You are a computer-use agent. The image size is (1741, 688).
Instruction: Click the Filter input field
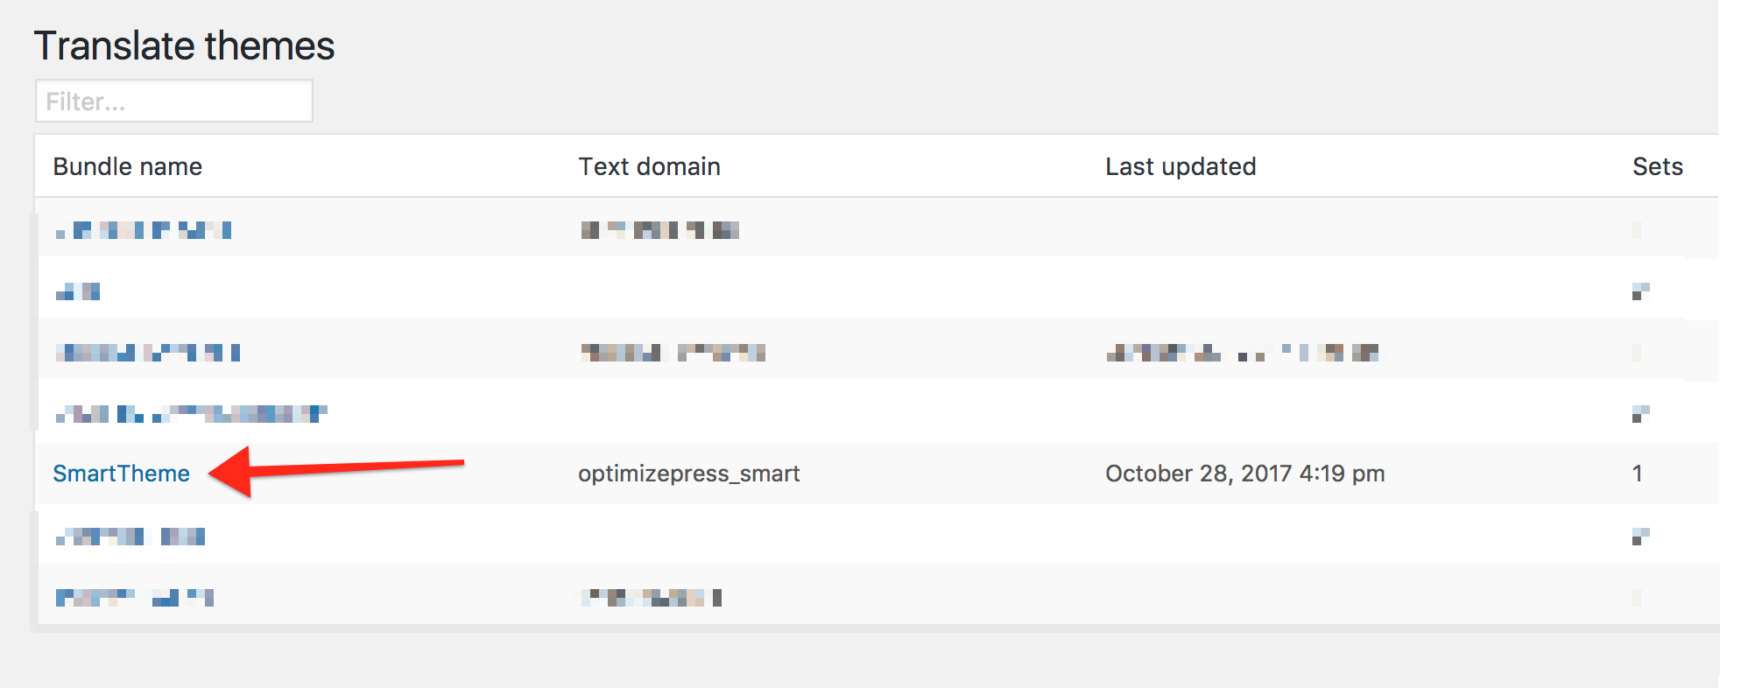(x=173, y=100)
